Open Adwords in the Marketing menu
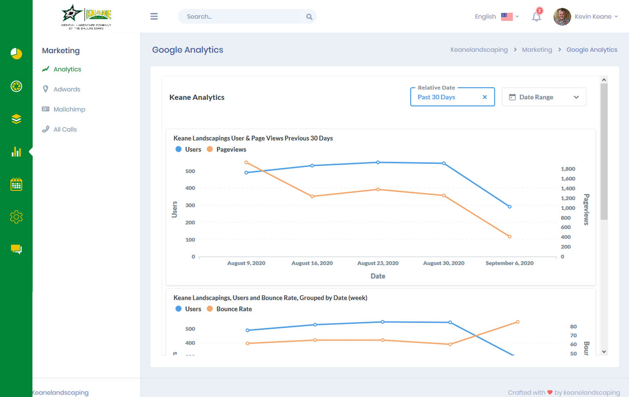629x397 pixels. click(x=67, y=89)
